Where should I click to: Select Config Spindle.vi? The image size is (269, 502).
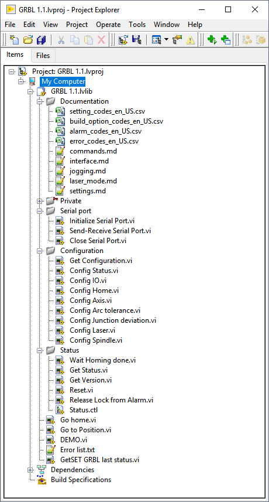pyautogui.click(x=96, y=340)
